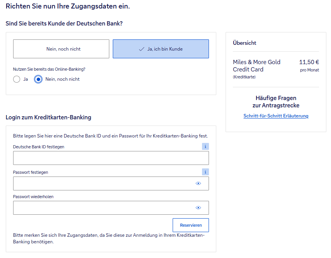Reveal password in Passwort wiederholen field

point(198,208)
